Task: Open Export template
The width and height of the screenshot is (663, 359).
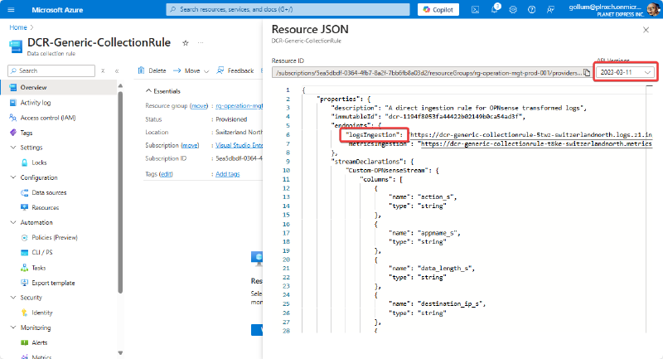Action: (x=53, y=283)
